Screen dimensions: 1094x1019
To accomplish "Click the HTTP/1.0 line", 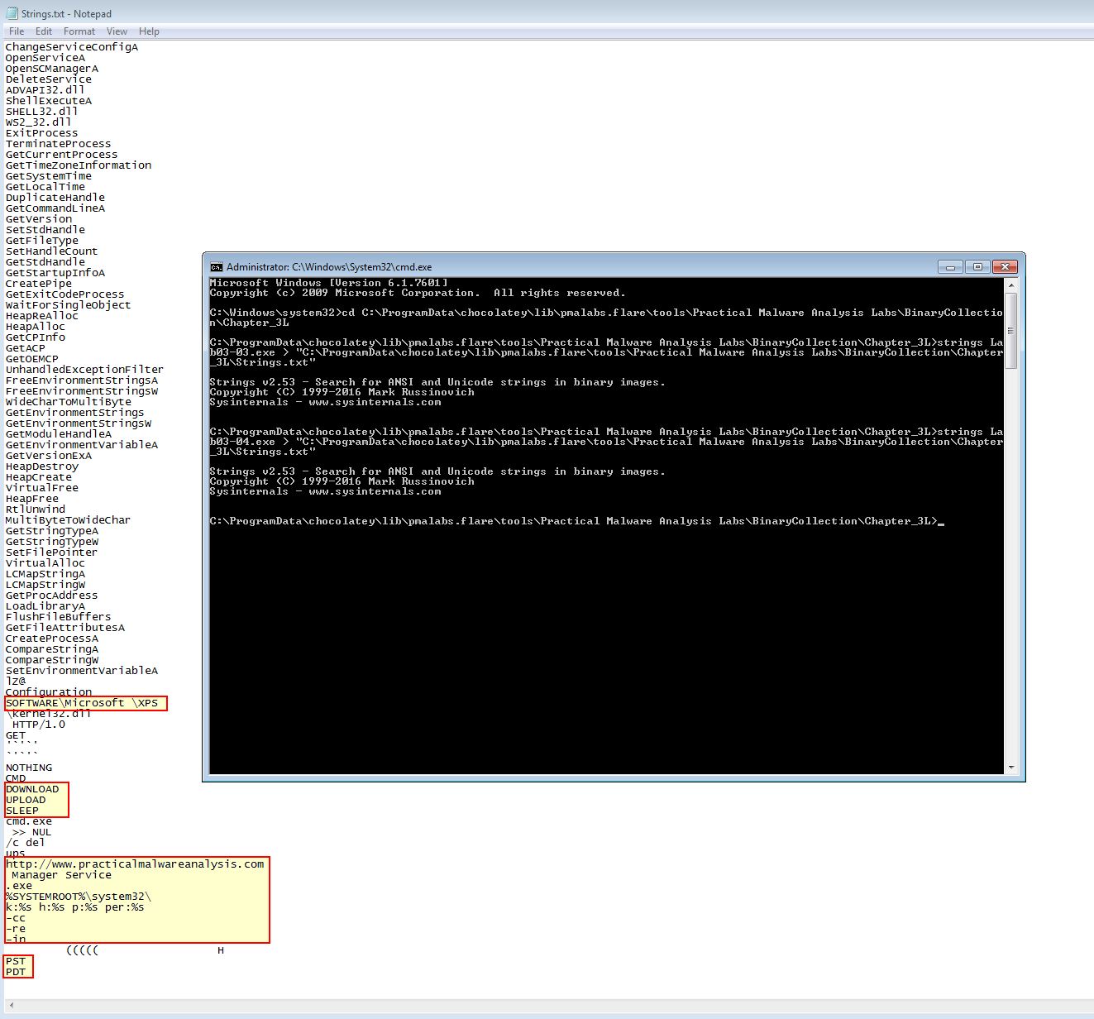I will pyautogui.click(x=39, y=725).
